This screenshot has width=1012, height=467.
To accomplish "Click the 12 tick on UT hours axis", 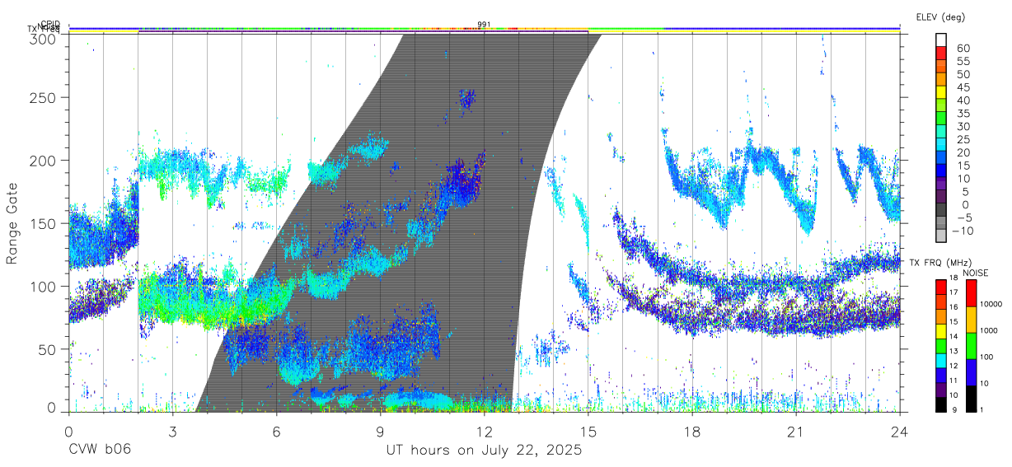I will (x=485, y=432).
